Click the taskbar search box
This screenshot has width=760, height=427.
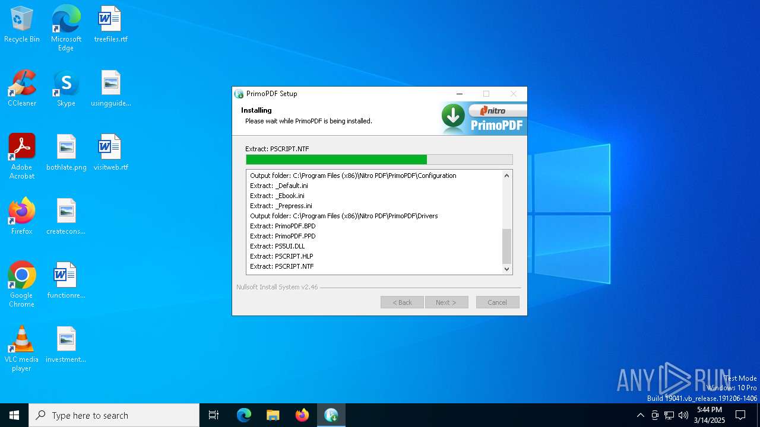(x=114, y=415)
